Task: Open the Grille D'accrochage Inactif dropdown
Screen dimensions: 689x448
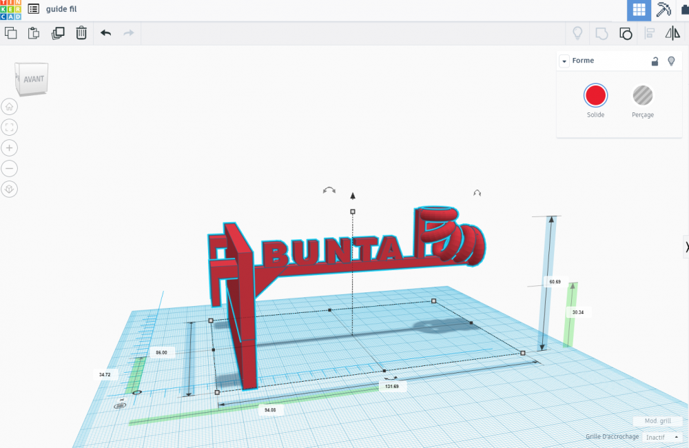Action: tap(662, 437)
